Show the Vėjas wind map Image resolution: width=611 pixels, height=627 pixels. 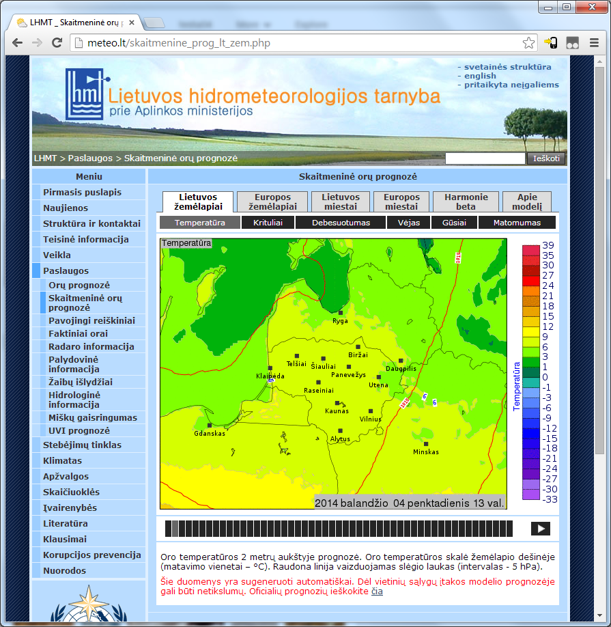click(x=409, y=223)
